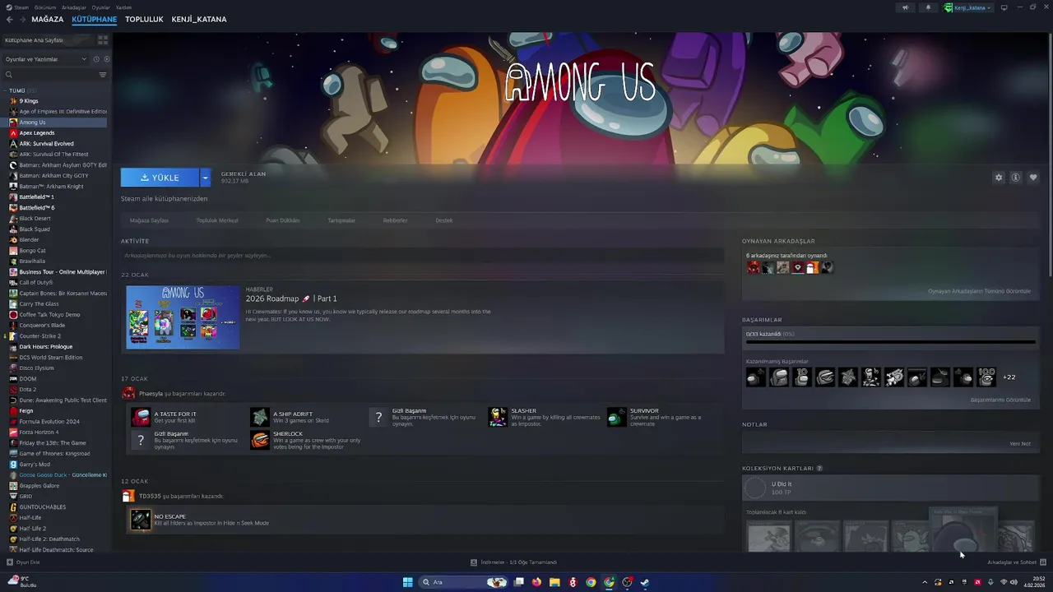View SLASHER achievement icon
Image resolution: width=1053 pixels, height=592 pixels.
pyautogui.click(x=498, y=417)
